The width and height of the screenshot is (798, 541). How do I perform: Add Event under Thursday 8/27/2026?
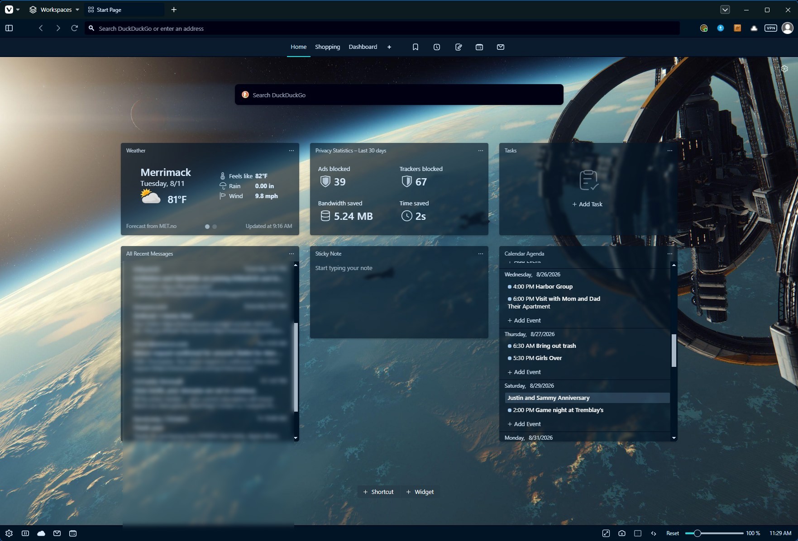(x=524, y=372)
